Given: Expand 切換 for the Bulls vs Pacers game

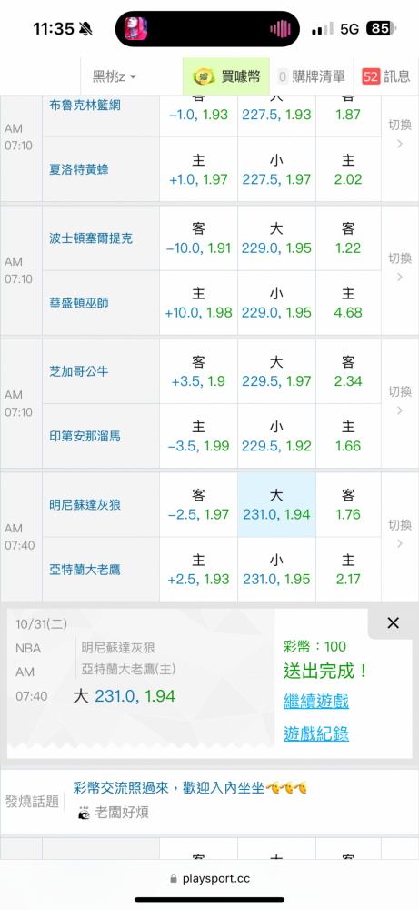Looking at the screenshot, I should [x=399, y=400].
